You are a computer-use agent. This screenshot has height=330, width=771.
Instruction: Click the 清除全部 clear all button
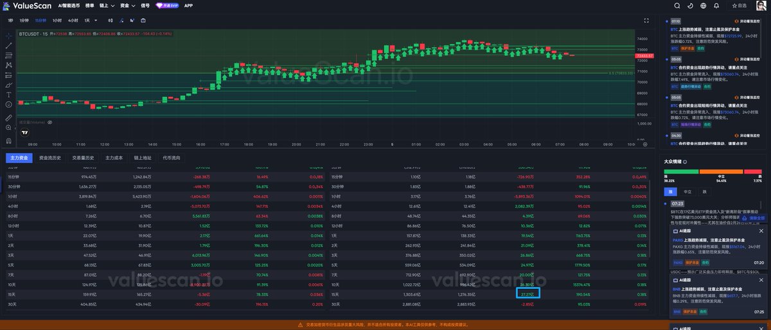[754, 218]
